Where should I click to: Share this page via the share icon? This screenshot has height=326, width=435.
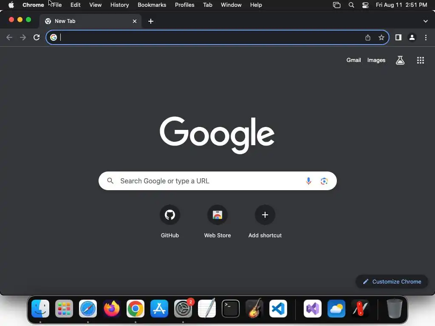point(368,37)
